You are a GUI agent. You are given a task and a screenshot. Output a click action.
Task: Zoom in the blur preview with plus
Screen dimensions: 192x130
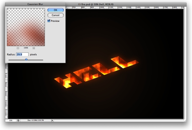[34, 48]
